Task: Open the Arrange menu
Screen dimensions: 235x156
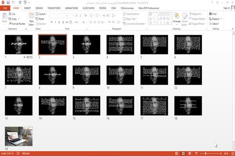Action: click(177, 19)
